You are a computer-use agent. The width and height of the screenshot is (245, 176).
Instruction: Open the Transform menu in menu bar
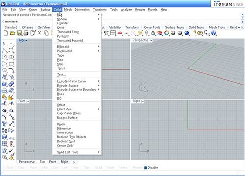coord(99,10)
